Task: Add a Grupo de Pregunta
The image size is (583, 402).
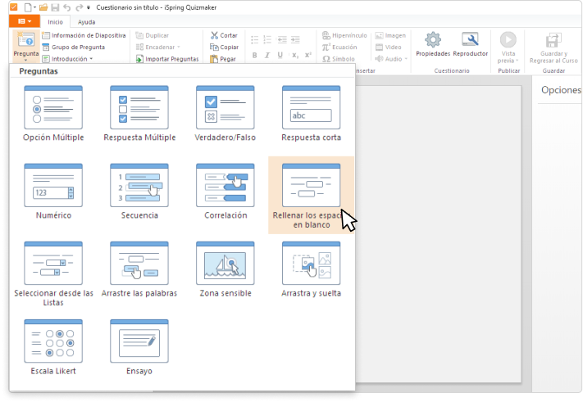Action: [74, 47]
